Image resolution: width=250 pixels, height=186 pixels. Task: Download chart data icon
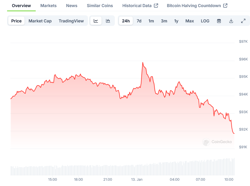(x=231, y=21)
